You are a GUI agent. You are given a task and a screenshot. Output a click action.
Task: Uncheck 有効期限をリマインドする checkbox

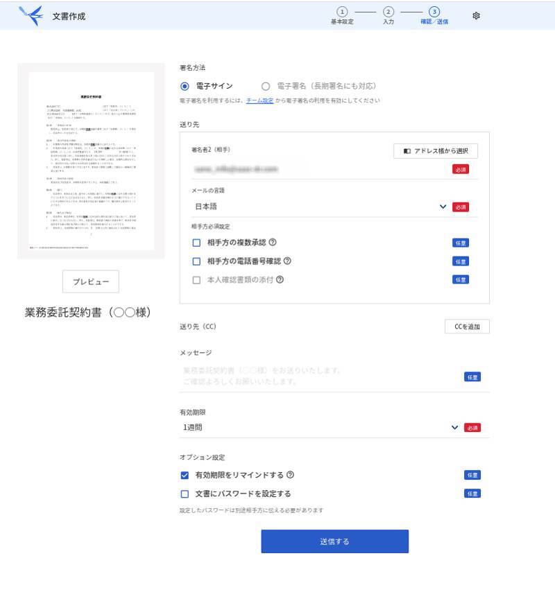pyautogui.click(x=185, y=476)
